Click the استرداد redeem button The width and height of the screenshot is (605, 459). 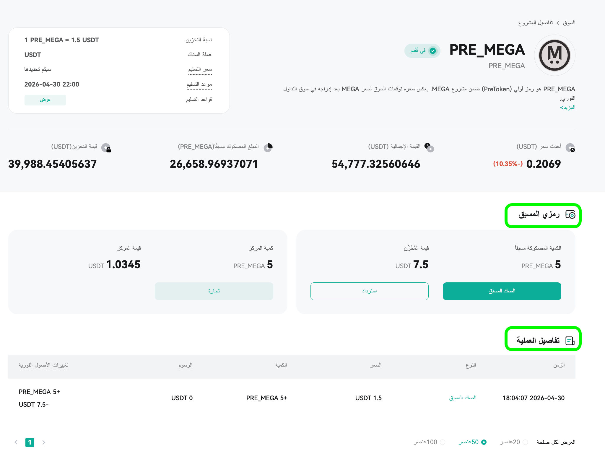(x=370, y=291)
